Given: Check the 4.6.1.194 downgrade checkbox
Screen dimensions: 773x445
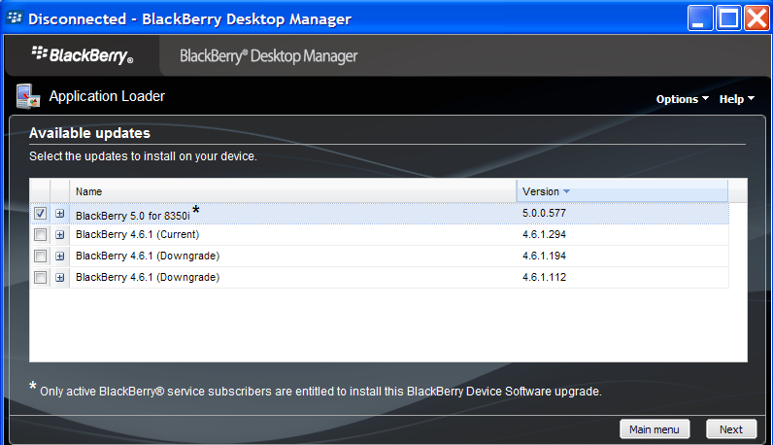Looking at the screenshot, I should (x=41, y=257).
